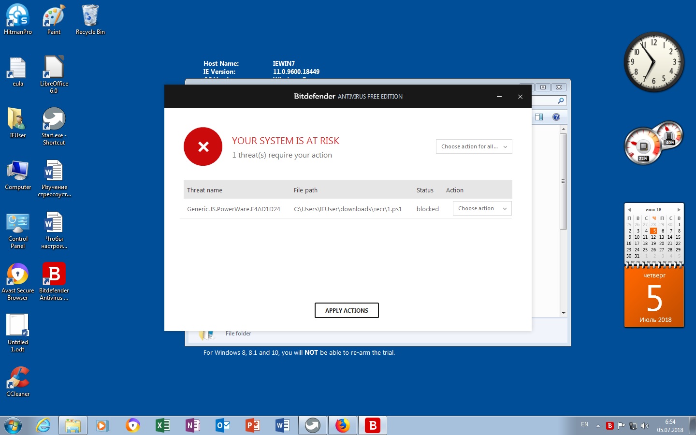
Task: Launch Word from the taskbar
Action: (282, 425)
